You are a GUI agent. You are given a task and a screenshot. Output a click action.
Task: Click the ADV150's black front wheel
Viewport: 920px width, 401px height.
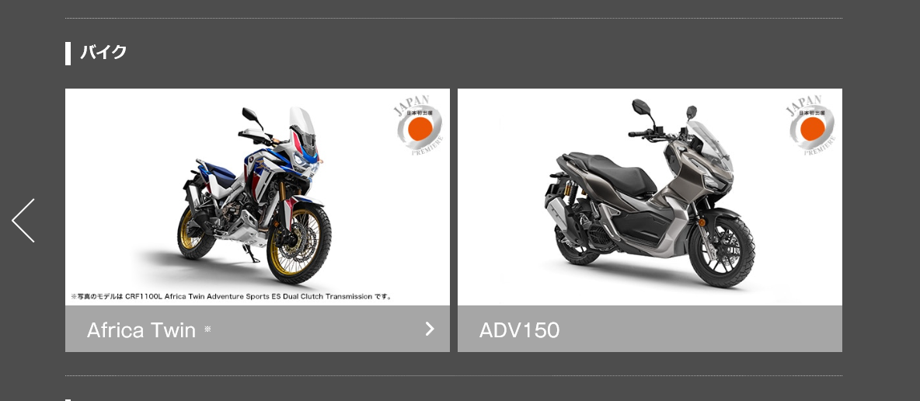click(x=722, y=251)
